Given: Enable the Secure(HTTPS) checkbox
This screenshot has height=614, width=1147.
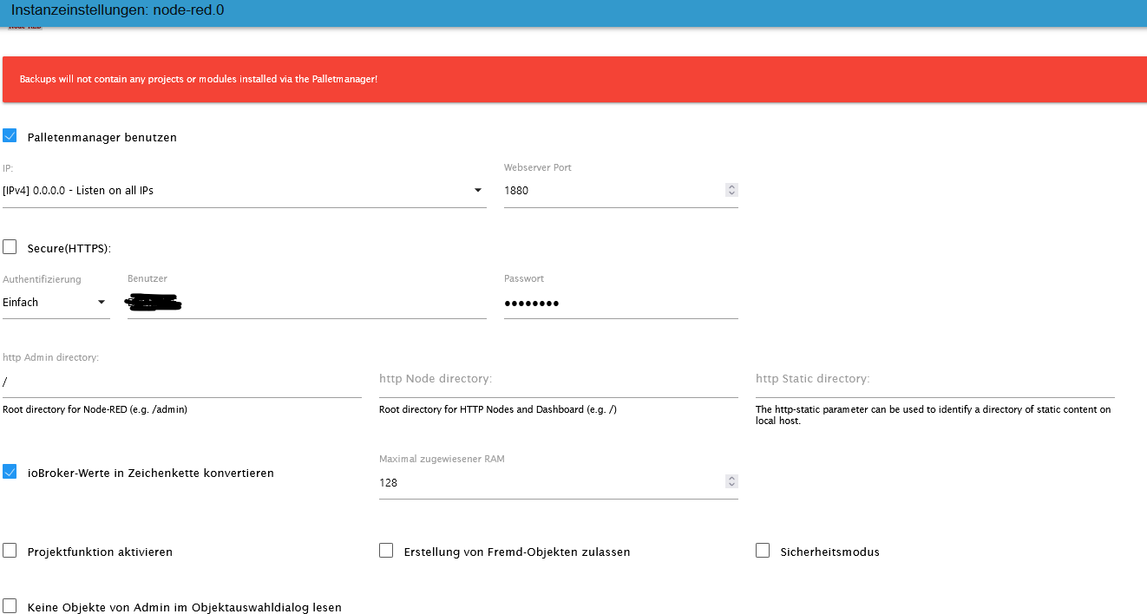Looking at the screenshot, I should click(x=10, y=247).
